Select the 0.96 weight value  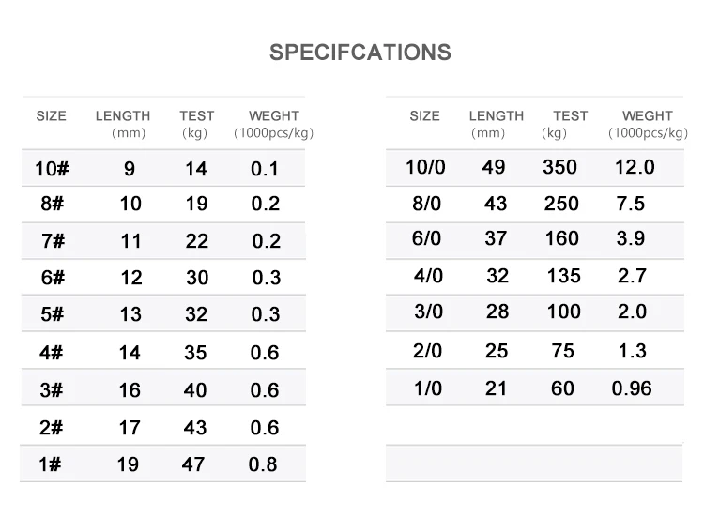pos(632,388)
